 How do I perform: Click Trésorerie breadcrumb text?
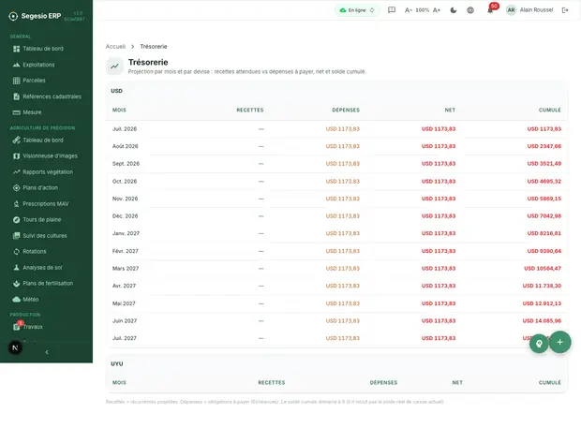(154, 46)
